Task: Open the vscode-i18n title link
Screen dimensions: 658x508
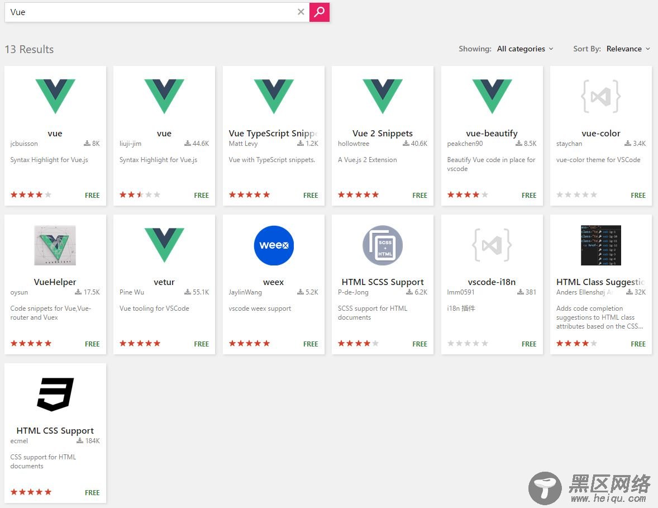Action: tap(492, 282)
